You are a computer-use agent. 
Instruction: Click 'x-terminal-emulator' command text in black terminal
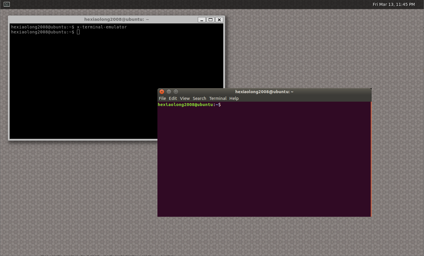coord(102,27)
